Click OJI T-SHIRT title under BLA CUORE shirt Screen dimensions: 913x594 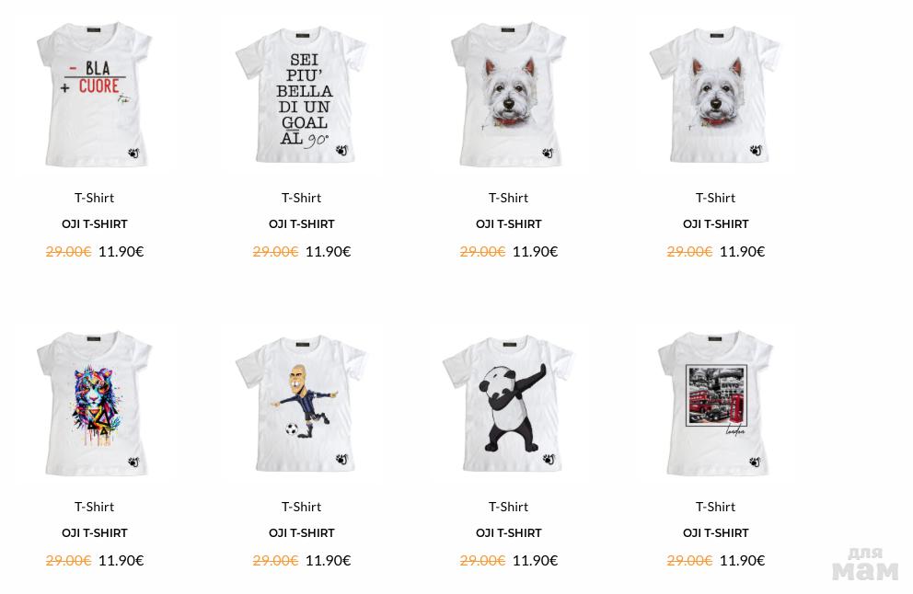(94, 224)
